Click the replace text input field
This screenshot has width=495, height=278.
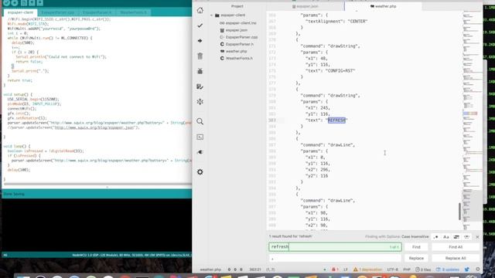tap(335, 258)
